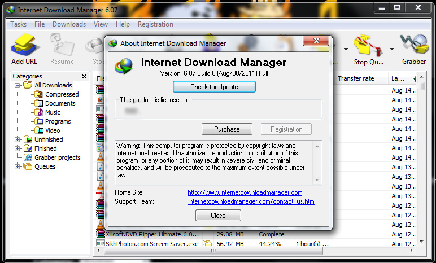Open the View menu
This screenshot has width=436, height=263.
tap(101, 24)
